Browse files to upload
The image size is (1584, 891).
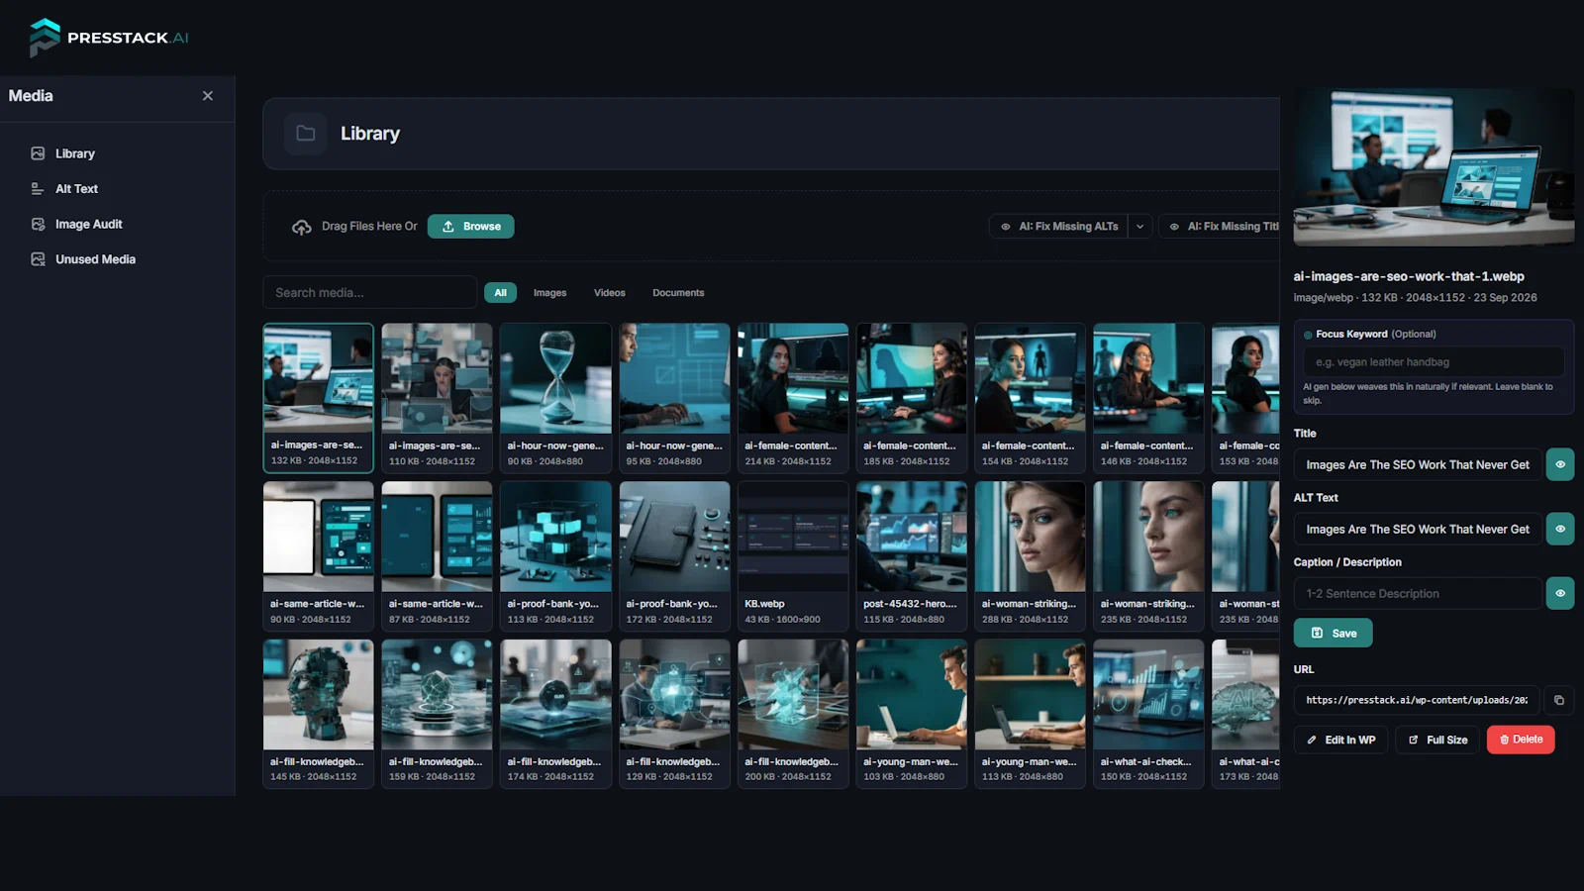pyautogui.click(x=471, y=227)
